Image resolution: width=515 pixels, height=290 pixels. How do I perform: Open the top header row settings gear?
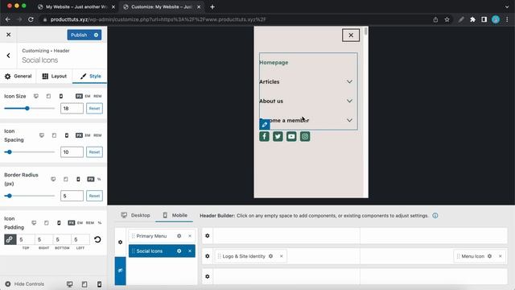point(208,236)
